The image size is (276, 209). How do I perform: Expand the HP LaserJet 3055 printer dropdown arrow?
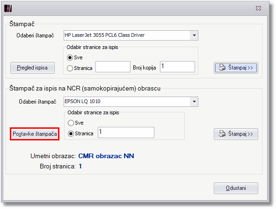click(x=194, y=35)
